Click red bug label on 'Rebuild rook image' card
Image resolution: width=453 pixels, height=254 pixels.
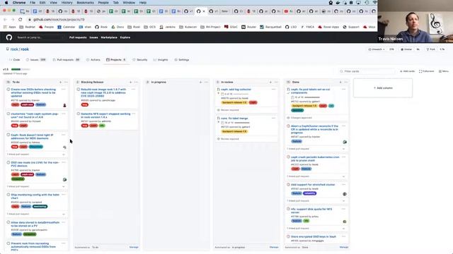[85, 105]
